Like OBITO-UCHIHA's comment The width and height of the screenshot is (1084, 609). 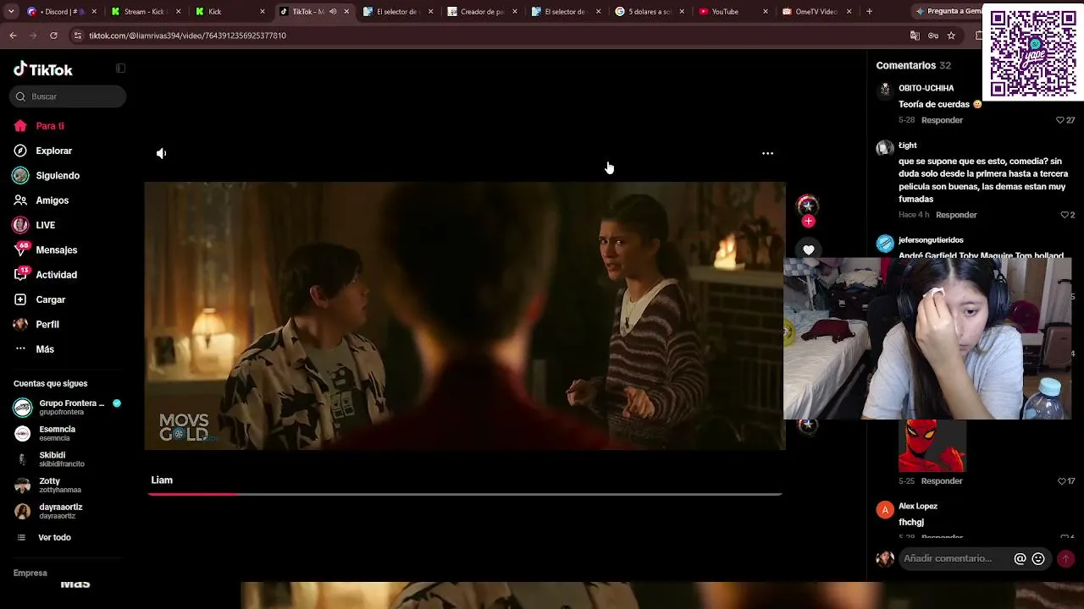[x=1060, y=120]
